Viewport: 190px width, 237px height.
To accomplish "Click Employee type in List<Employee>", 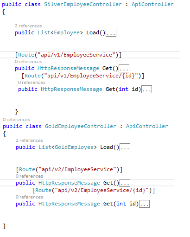I will tap(67, 32).
